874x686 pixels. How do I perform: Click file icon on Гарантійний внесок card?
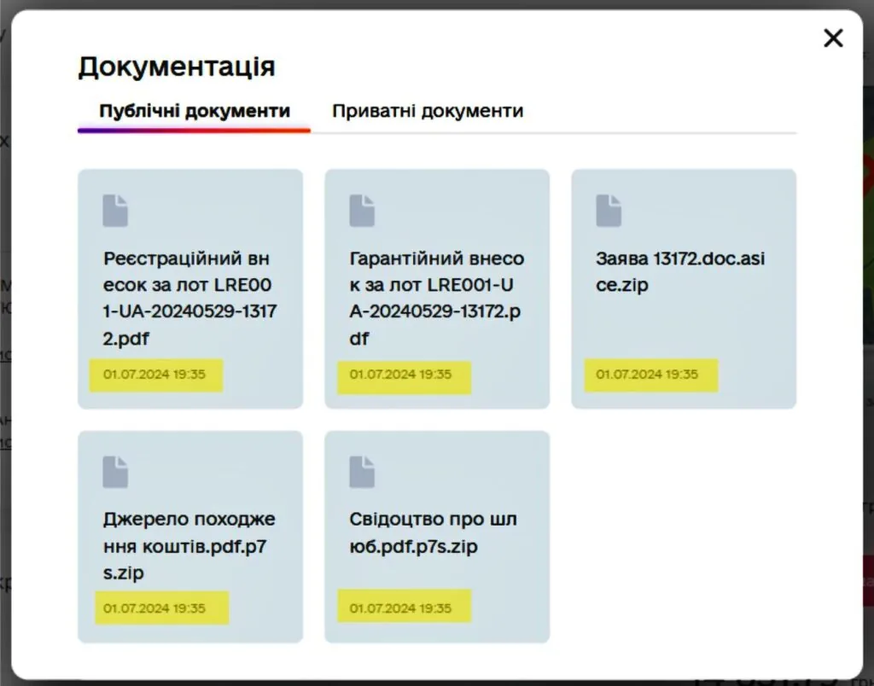coord(362,211)
